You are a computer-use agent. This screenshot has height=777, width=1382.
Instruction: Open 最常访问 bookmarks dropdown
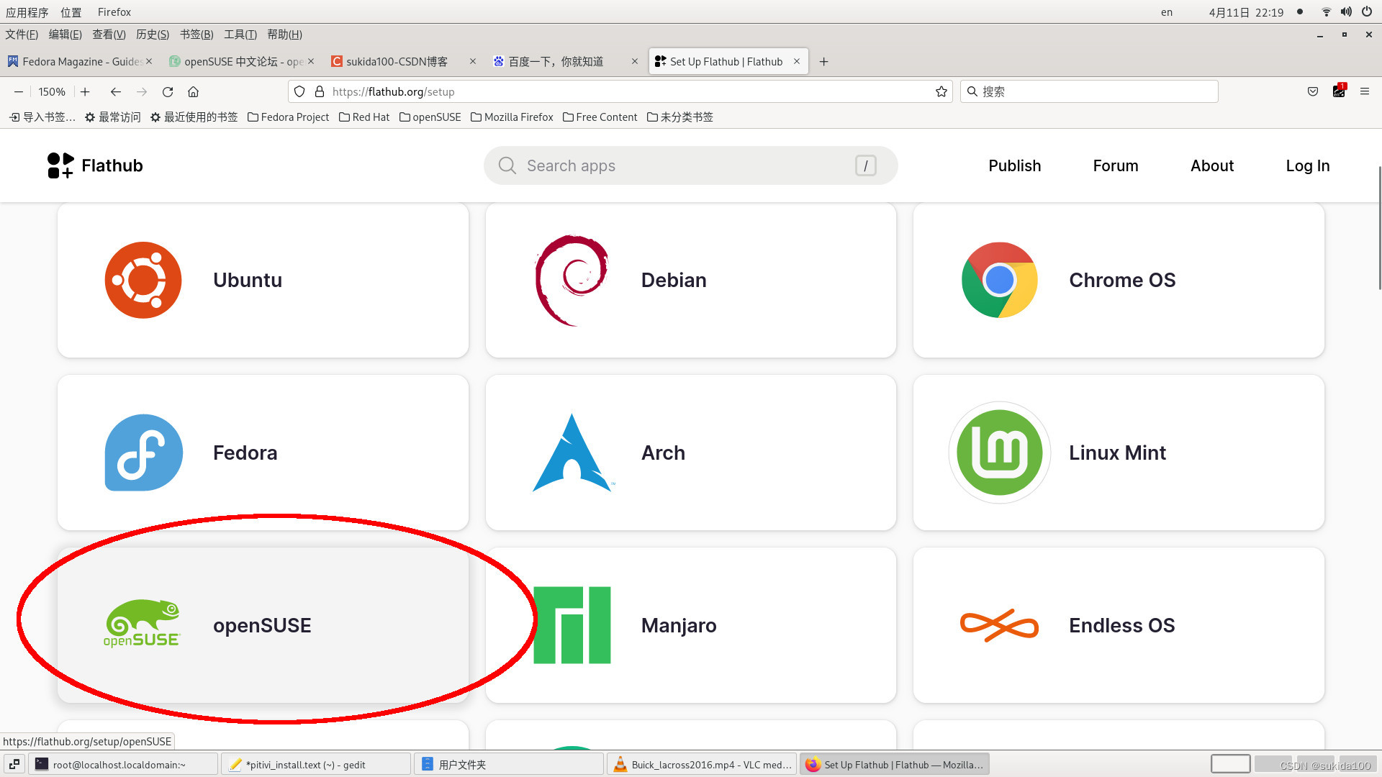[x=112, y=117]
